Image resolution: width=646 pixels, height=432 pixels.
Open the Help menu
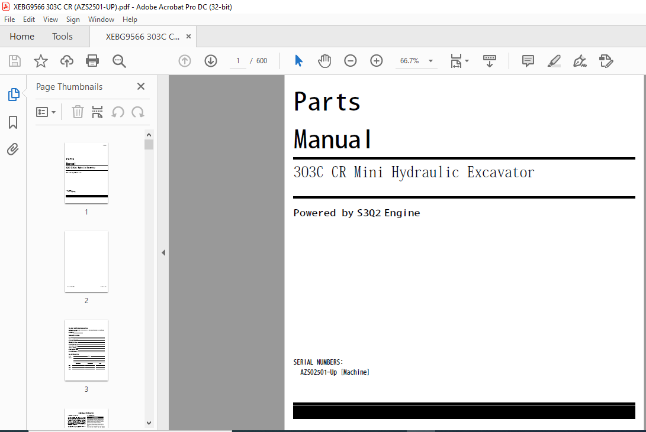click(x=130, y=20)
